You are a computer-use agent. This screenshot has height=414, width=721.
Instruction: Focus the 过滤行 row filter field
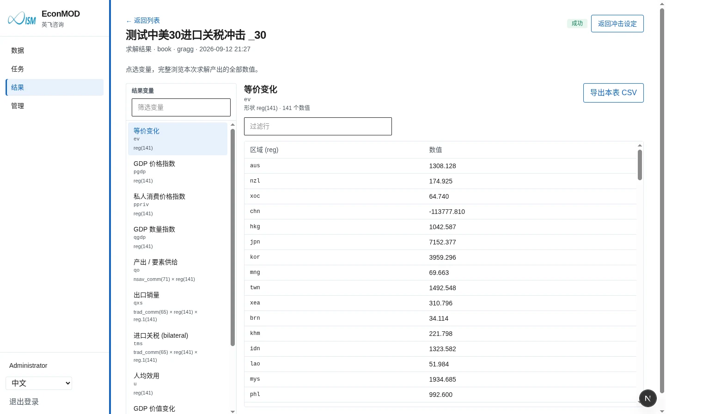(x=318, y=126)
